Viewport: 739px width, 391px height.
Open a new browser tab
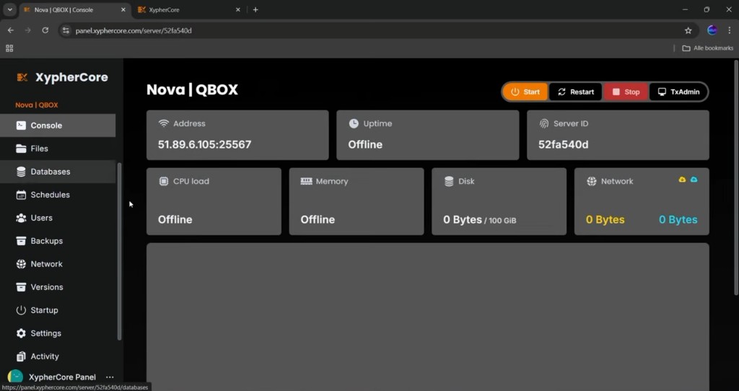point(255,9)
